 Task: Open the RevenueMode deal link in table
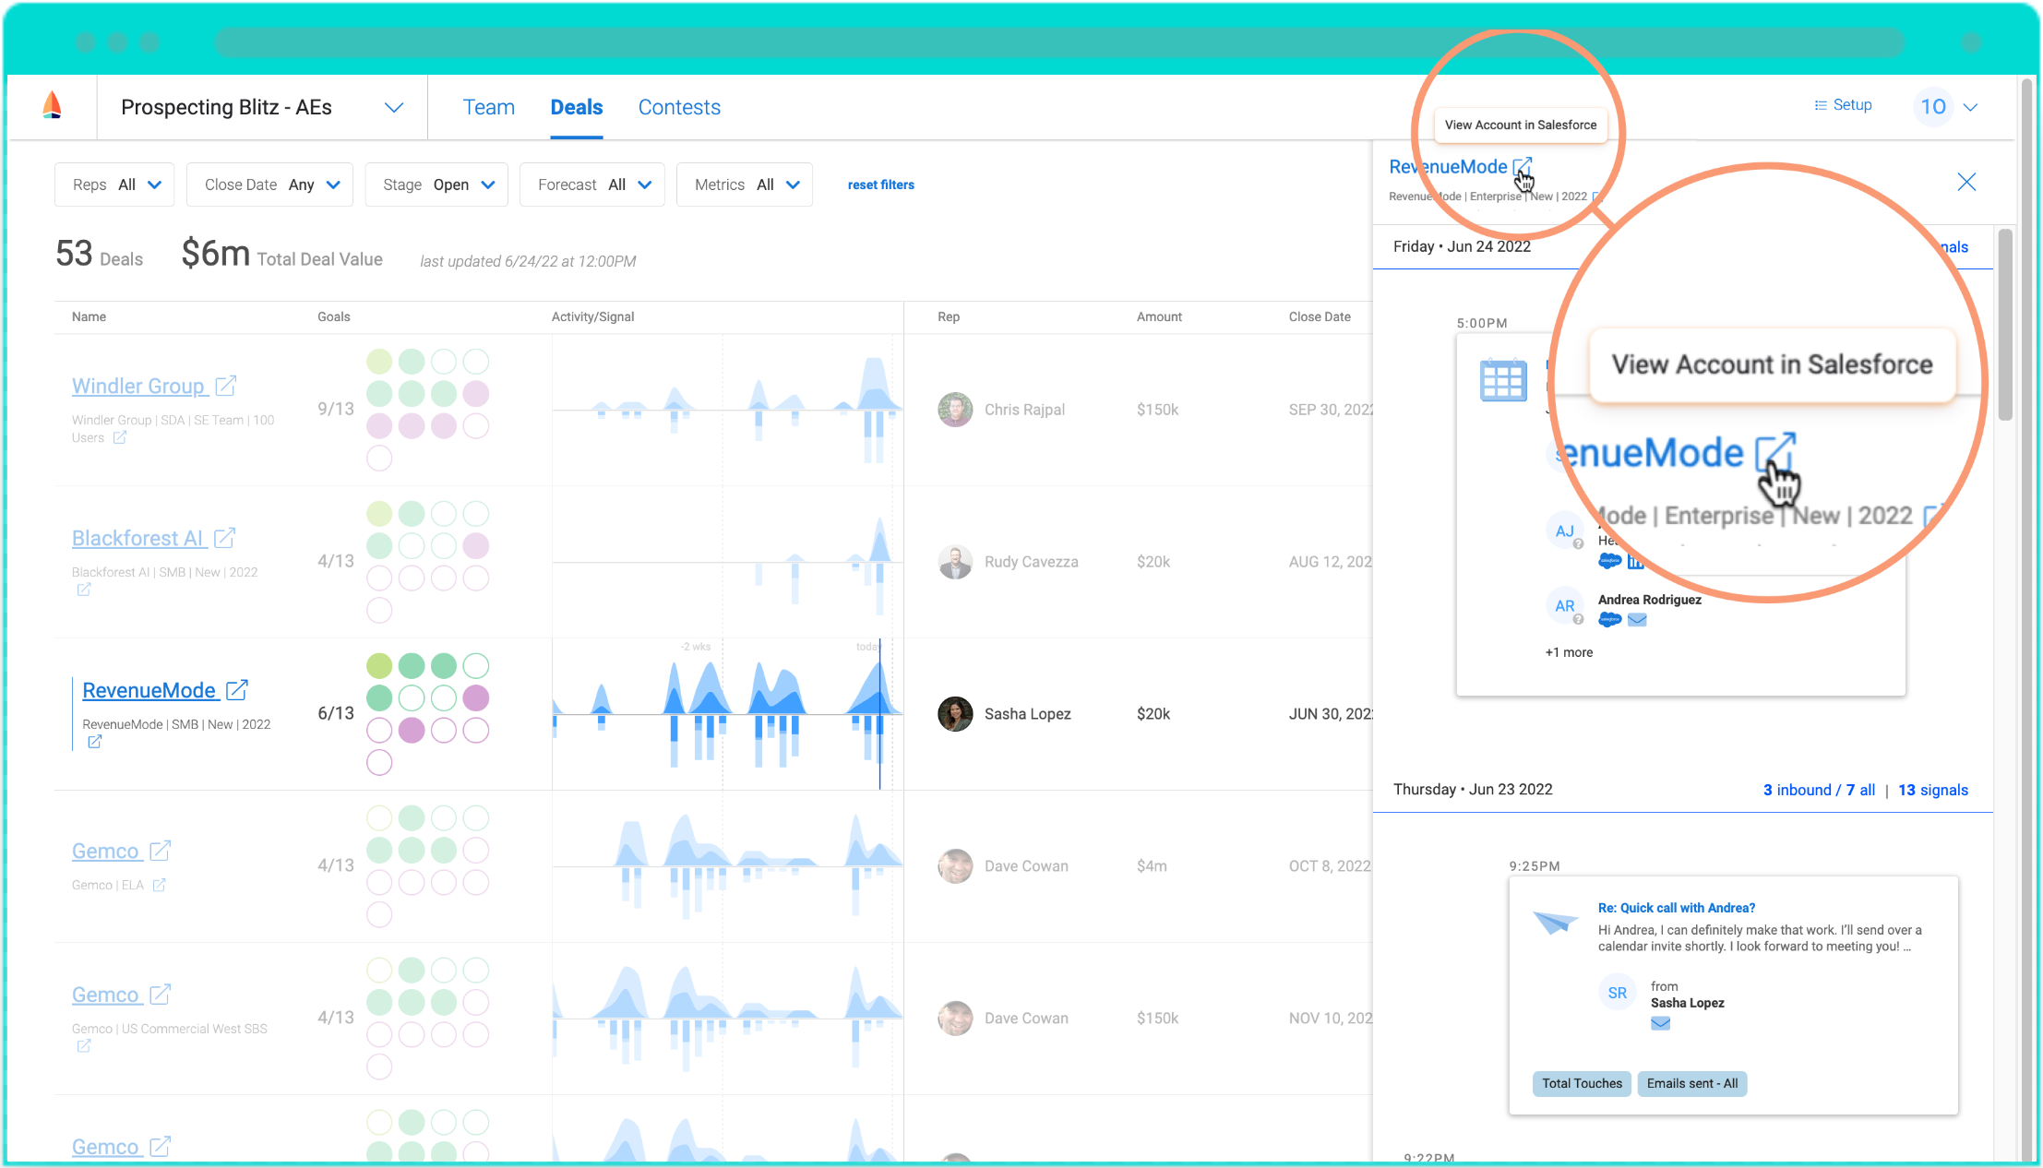coord(149,690)
